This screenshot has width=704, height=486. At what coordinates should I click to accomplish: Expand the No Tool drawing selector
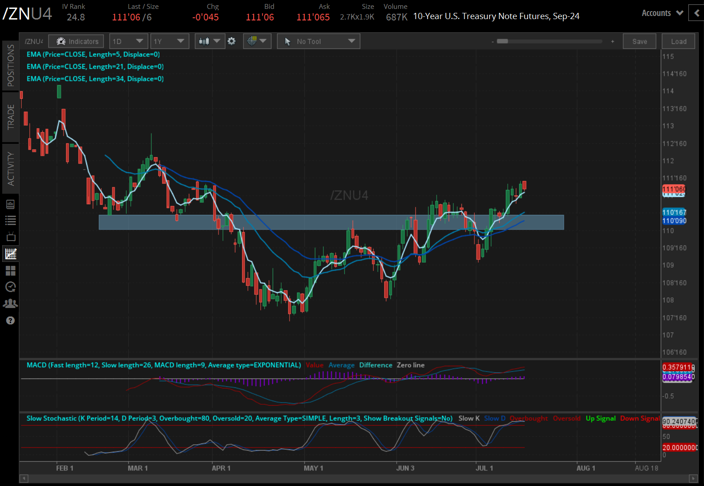(x=318, y=41)
